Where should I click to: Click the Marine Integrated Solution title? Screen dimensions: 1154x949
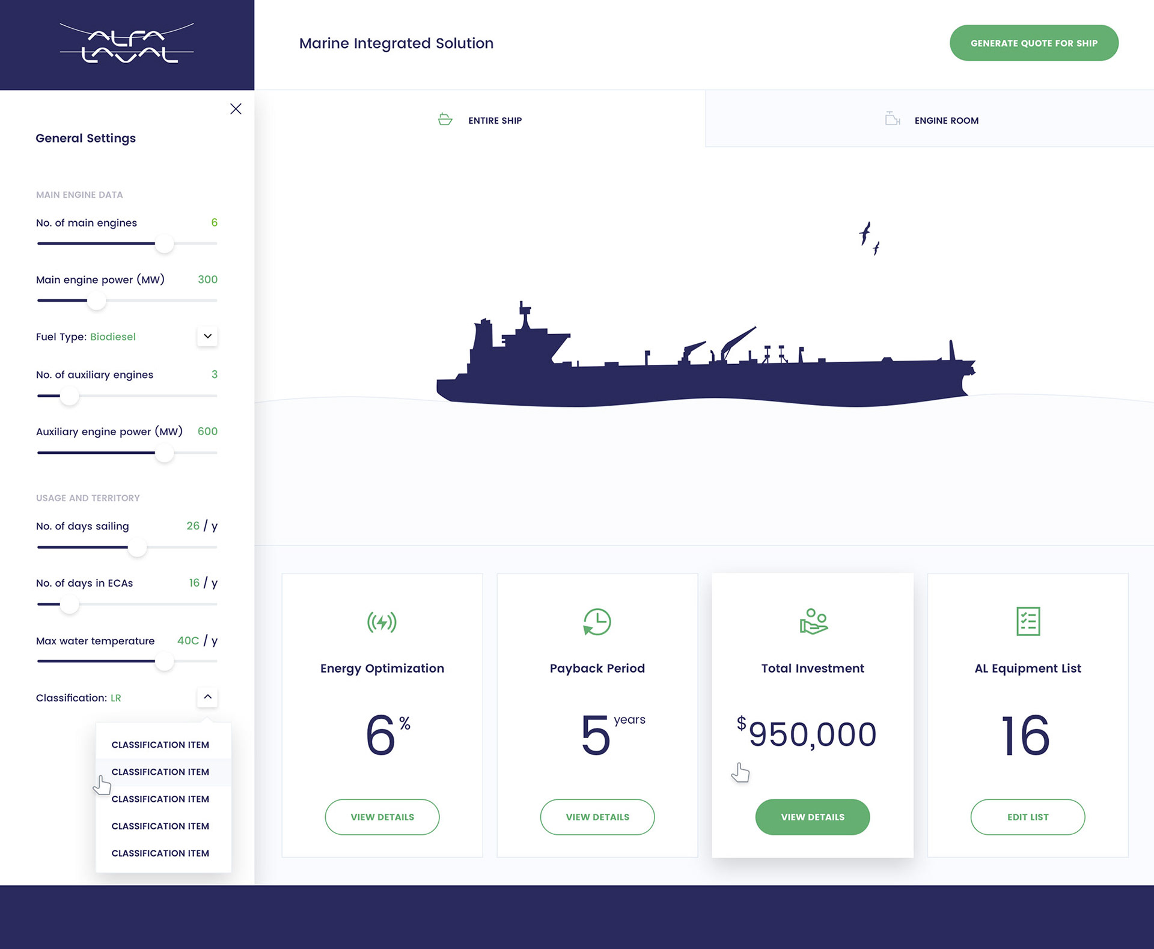(x=396, y=43)
